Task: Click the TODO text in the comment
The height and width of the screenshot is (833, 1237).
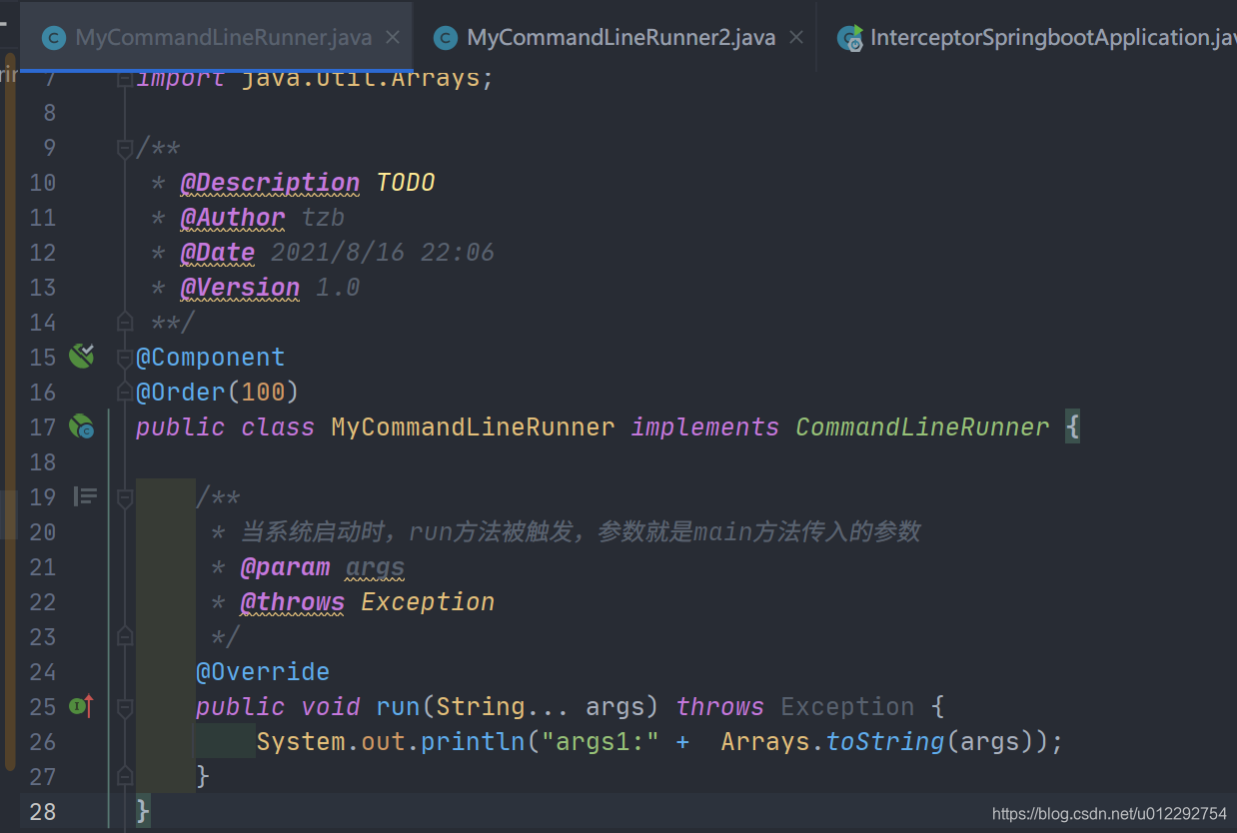Action: pos(406,183)
